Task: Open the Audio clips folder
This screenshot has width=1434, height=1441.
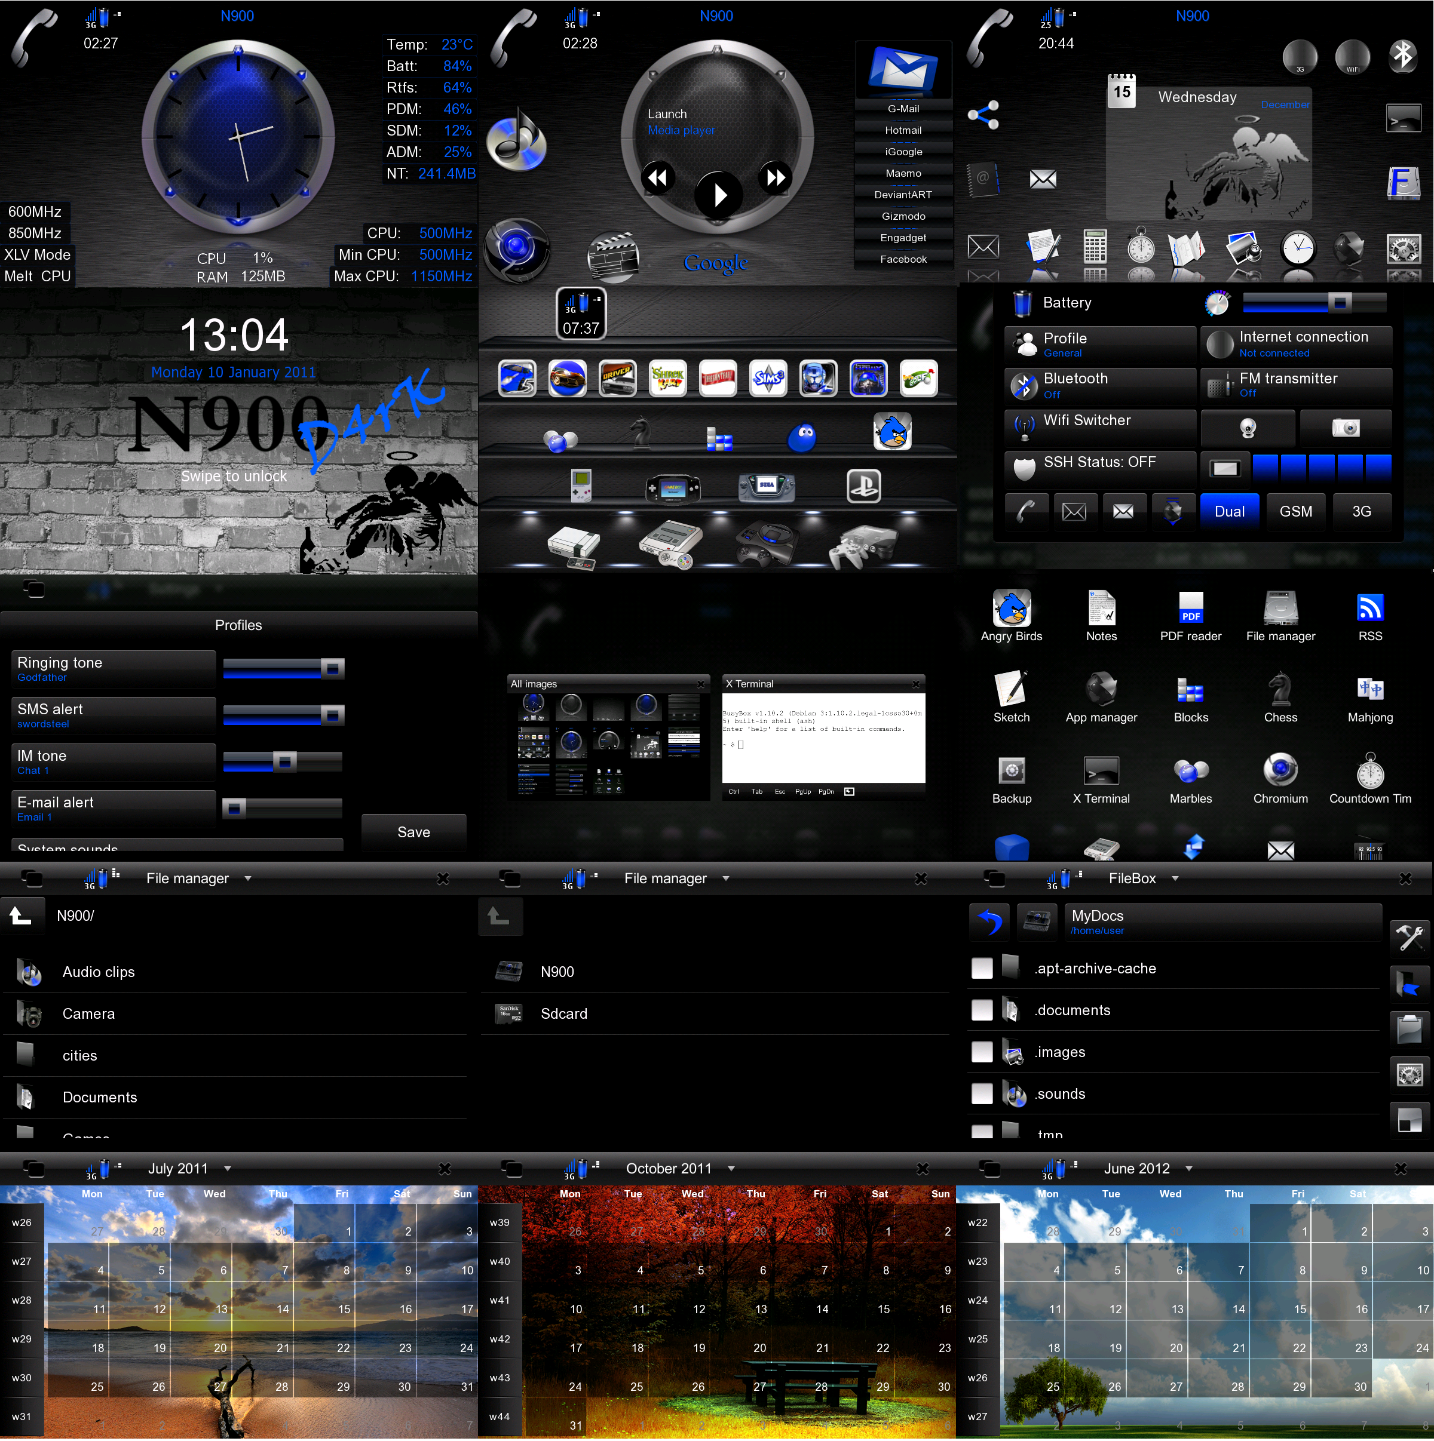Action: pos(235,973)
